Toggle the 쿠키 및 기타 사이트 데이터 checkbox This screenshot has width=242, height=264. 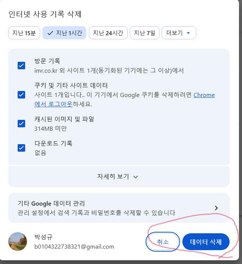tap(21, 94)
